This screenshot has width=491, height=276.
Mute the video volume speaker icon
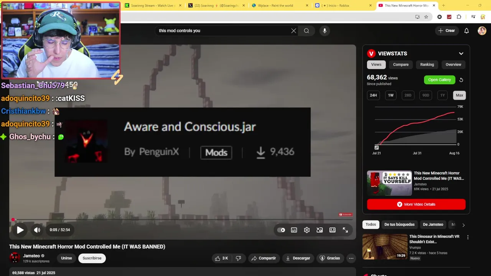tap(37, 230)
